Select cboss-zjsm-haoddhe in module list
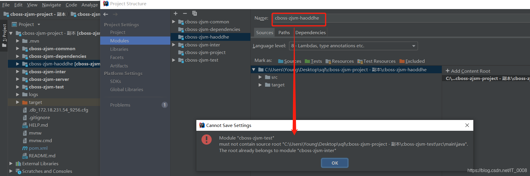 [x=211, y=37]
